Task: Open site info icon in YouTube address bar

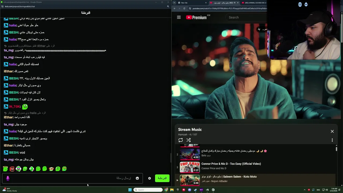Action: (x=190, y=8)
